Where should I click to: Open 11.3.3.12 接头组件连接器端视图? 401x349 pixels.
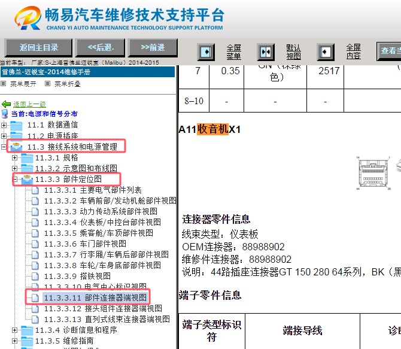tap(103, 308)
